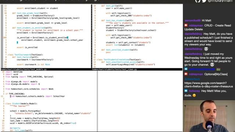Click 'last_name = models.CharField' line
This screenshot has width=235, height=132.
pos(35,121)
